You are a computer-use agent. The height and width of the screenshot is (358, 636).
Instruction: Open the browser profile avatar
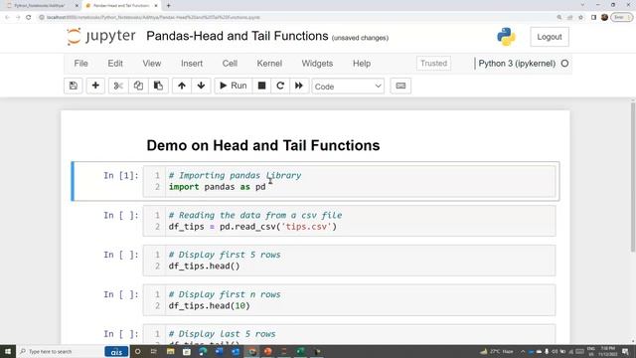tap(604, 17)
